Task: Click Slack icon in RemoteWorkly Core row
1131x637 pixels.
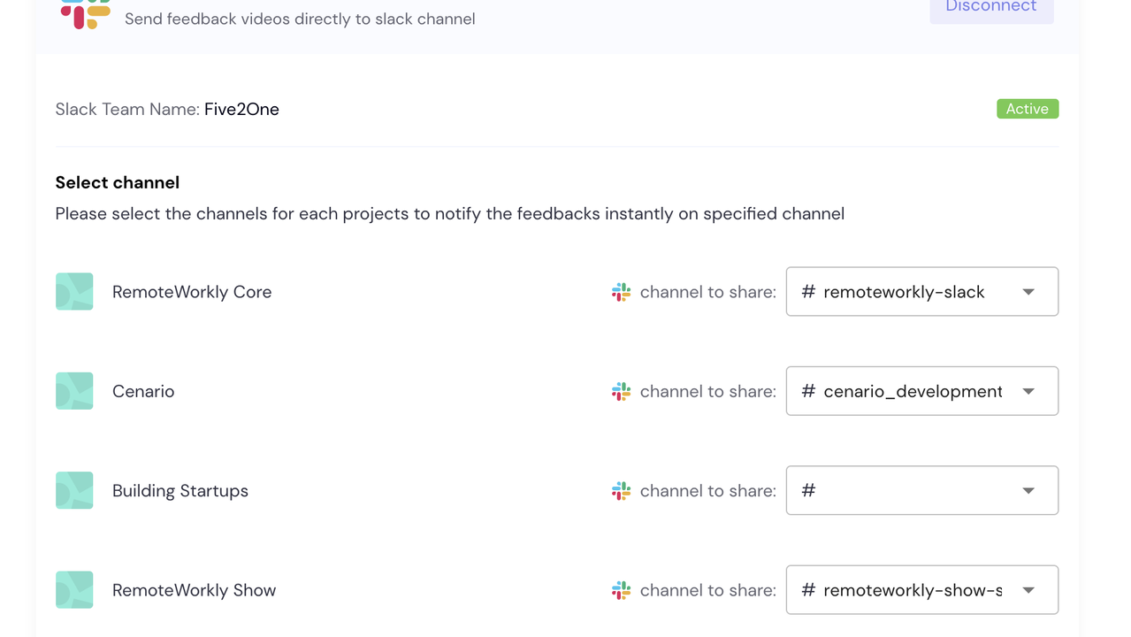Action: click(622, 292)
